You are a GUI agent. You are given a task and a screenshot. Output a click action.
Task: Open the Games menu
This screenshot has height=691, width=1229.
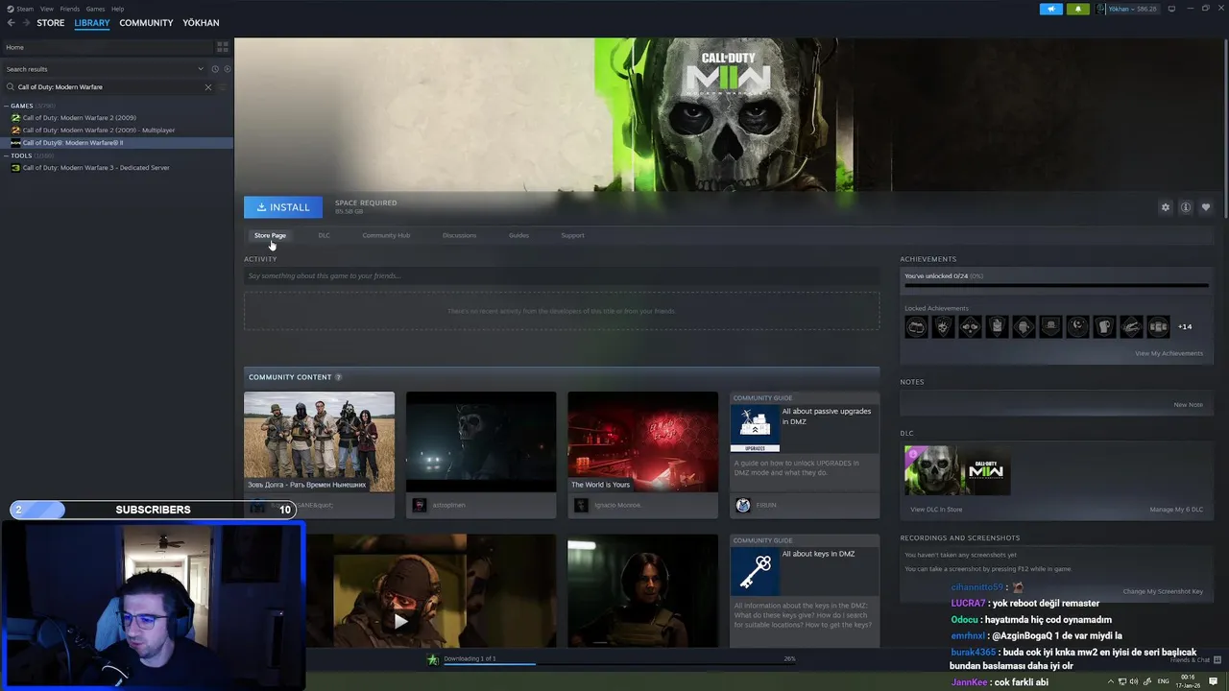[x=95, y=9]
